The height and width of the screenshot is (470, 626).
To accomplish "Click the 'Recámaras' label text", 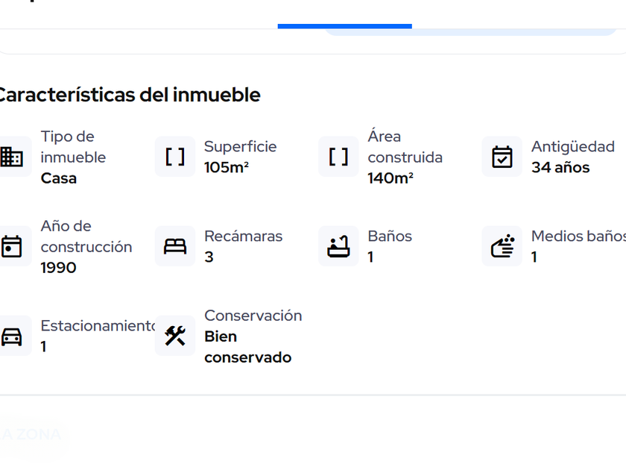I will coord(244,236).
